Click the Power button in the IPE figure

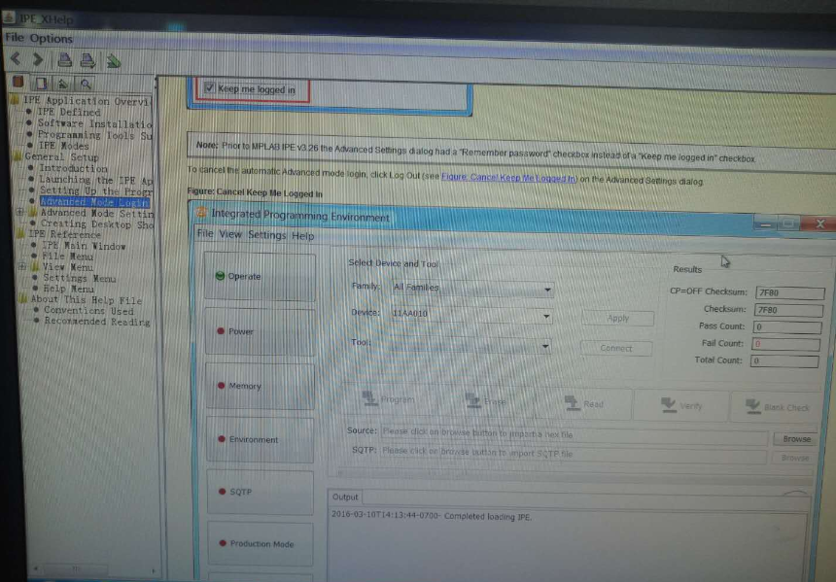(261, 331)
